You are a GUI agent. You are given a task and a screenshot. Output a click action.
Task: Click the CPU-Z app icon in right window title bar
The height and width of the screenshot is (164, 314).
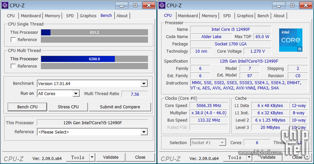coord(162,5)
